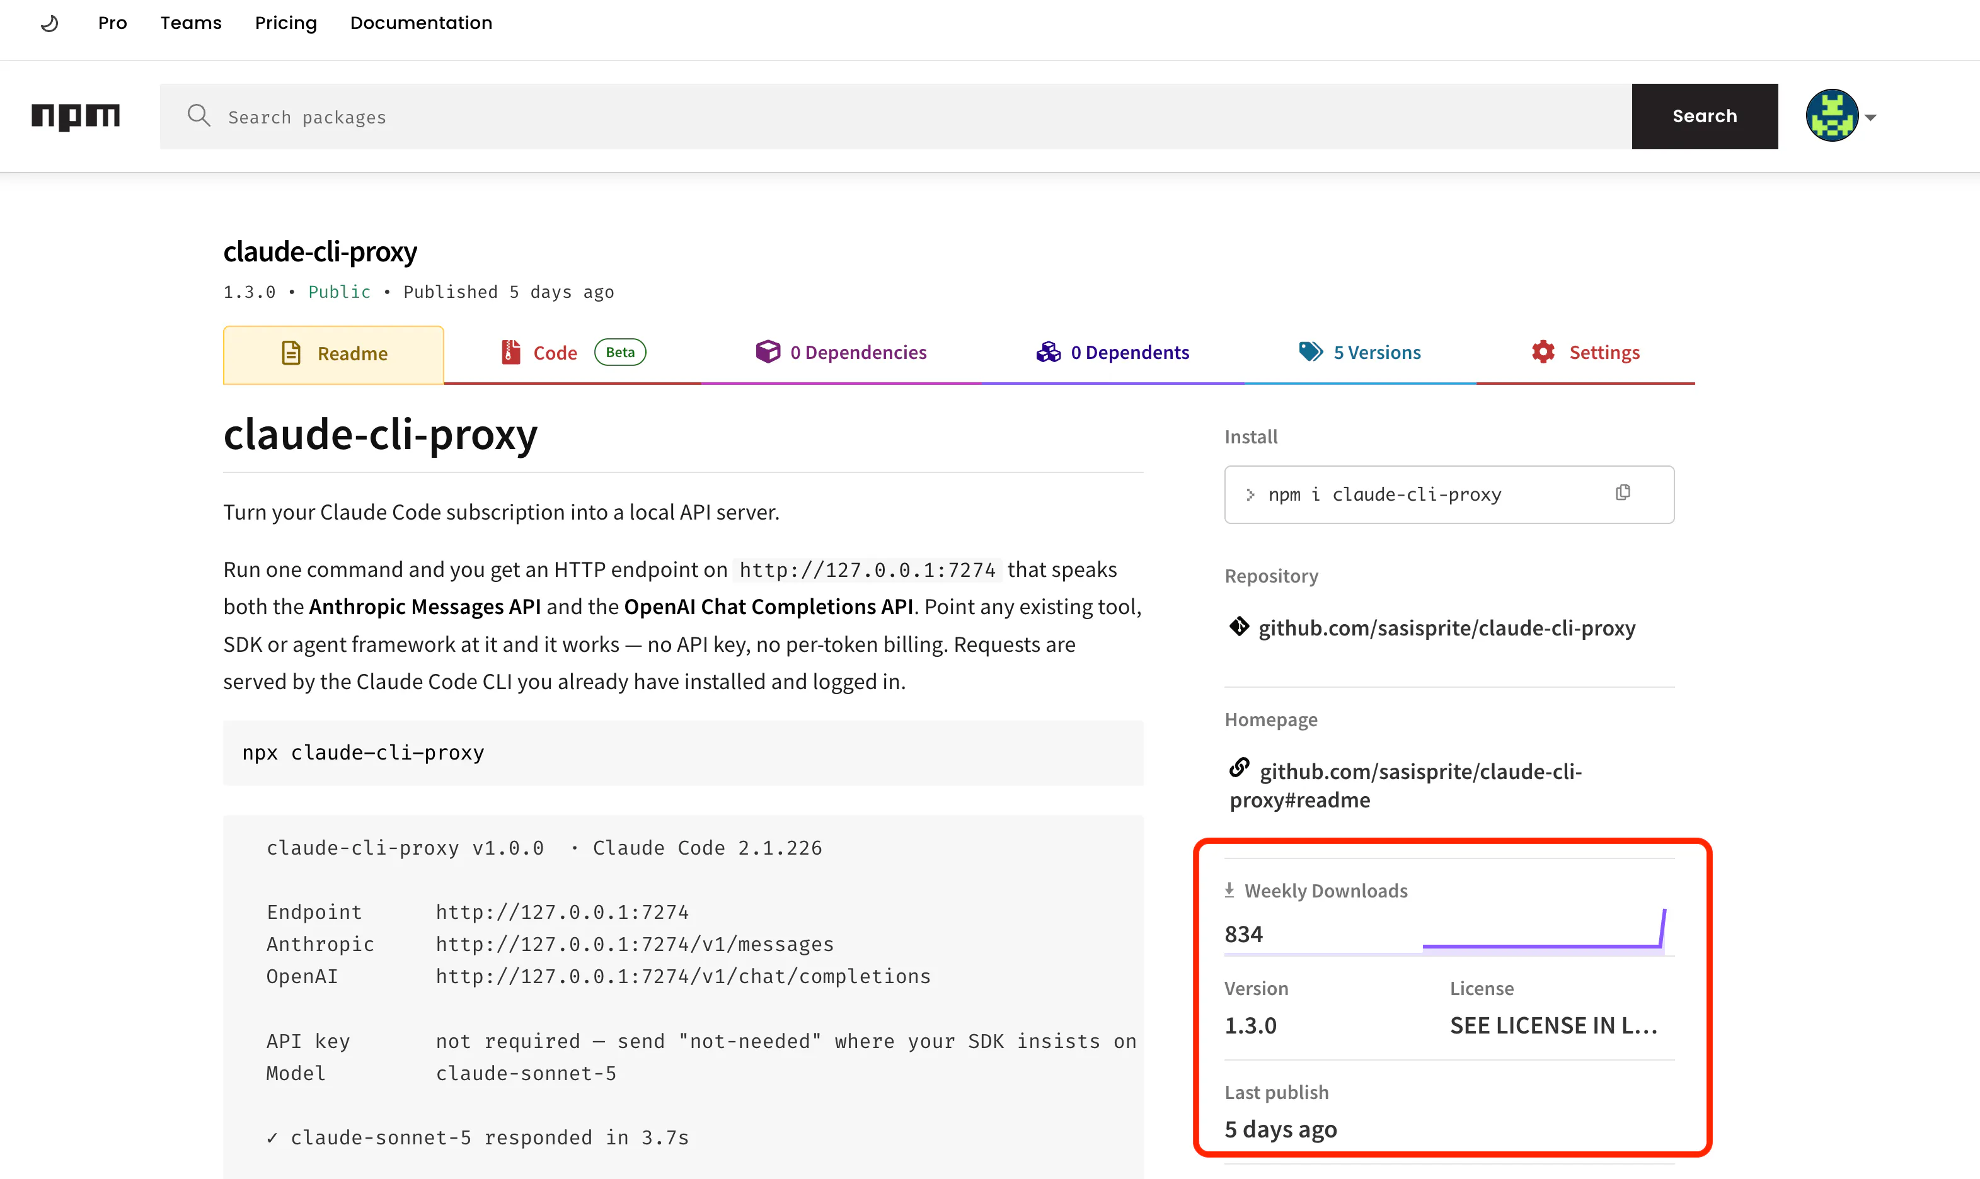Select npm i claude-cli-proxy install text
1980x1179 pixels.
[1384, 495]
